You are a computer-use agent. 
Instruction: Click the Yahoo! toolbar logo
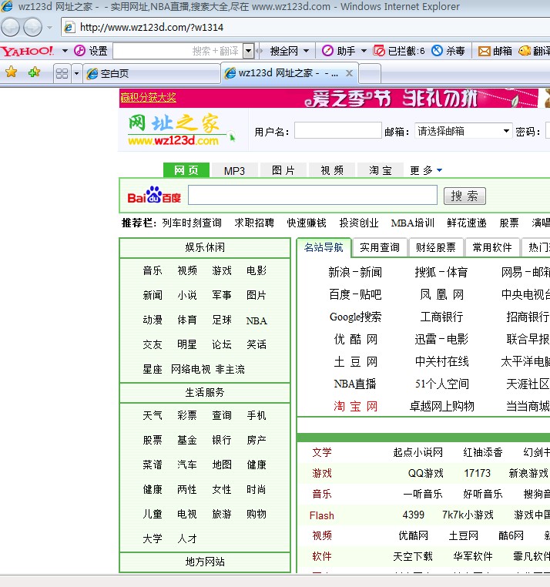click(27, 51)
